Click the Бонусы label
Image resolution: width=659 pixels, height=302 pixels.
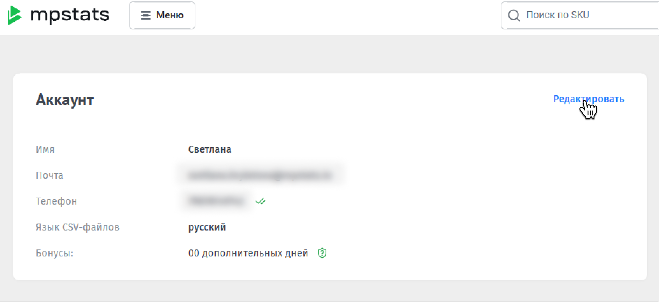pyautogui.click(x=55, y=253)
